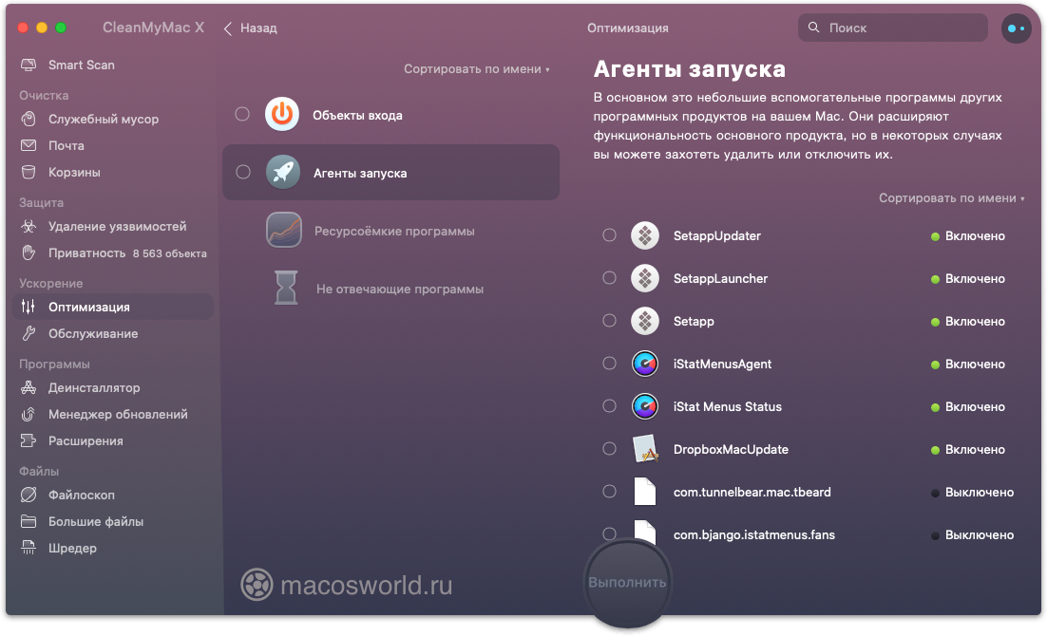Open right panel Сортировать по имени dropdown
The width and height of the screenshot is (1047, 636).
click(951, 198)
